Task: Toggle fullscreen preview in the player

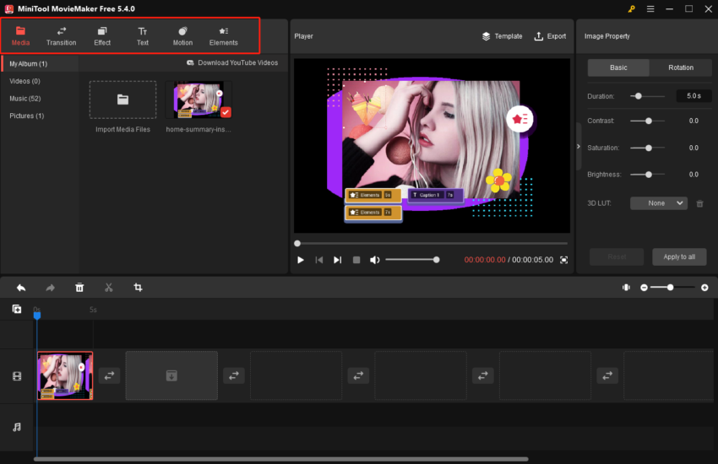Action: [563, 260]
